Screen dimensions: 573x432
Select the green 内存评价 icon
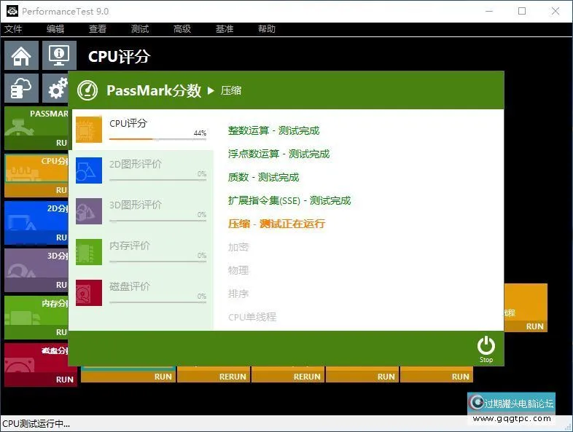(x=89, y=252)
